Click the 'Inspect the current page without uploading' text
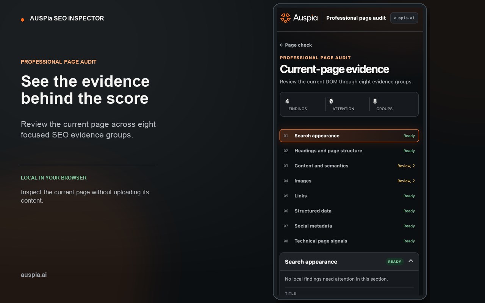This screenshot has height=303, width=485. point(85,196)
